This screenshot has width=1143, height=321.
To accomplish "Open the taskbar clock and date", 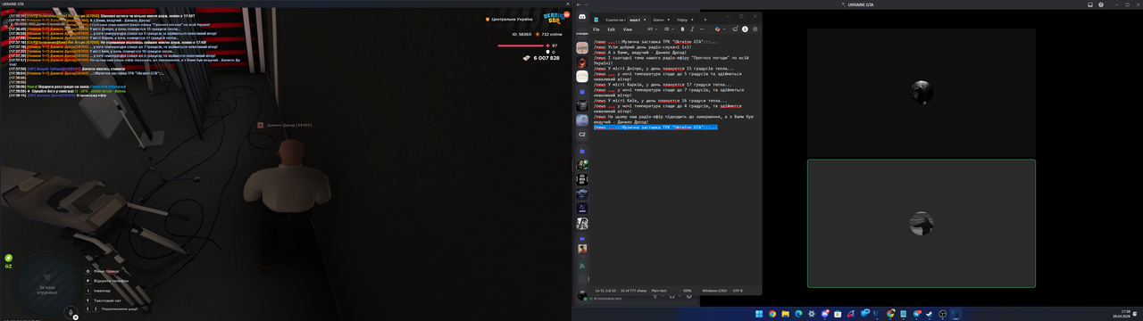I will tap(1121, 314).
